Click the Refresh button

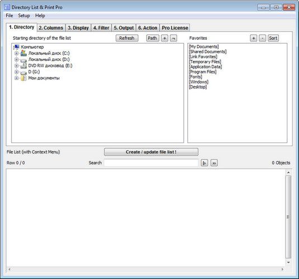[127, 38]
